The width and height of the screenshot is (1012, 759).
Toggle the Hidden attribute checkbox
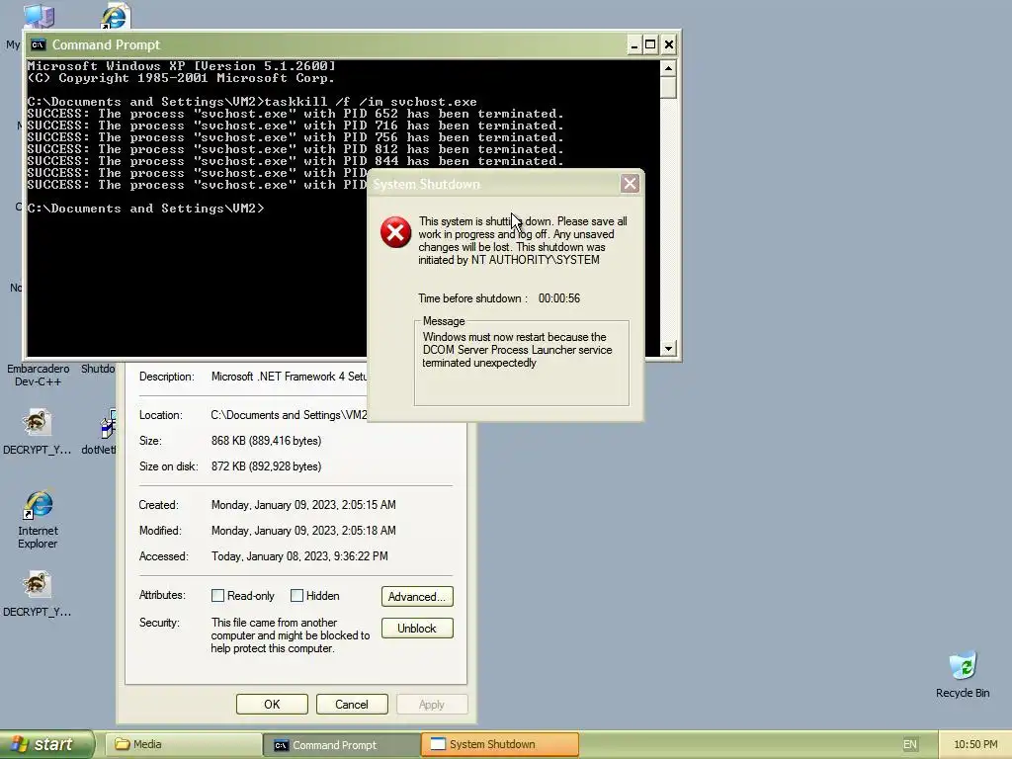[x=296, y=596]
